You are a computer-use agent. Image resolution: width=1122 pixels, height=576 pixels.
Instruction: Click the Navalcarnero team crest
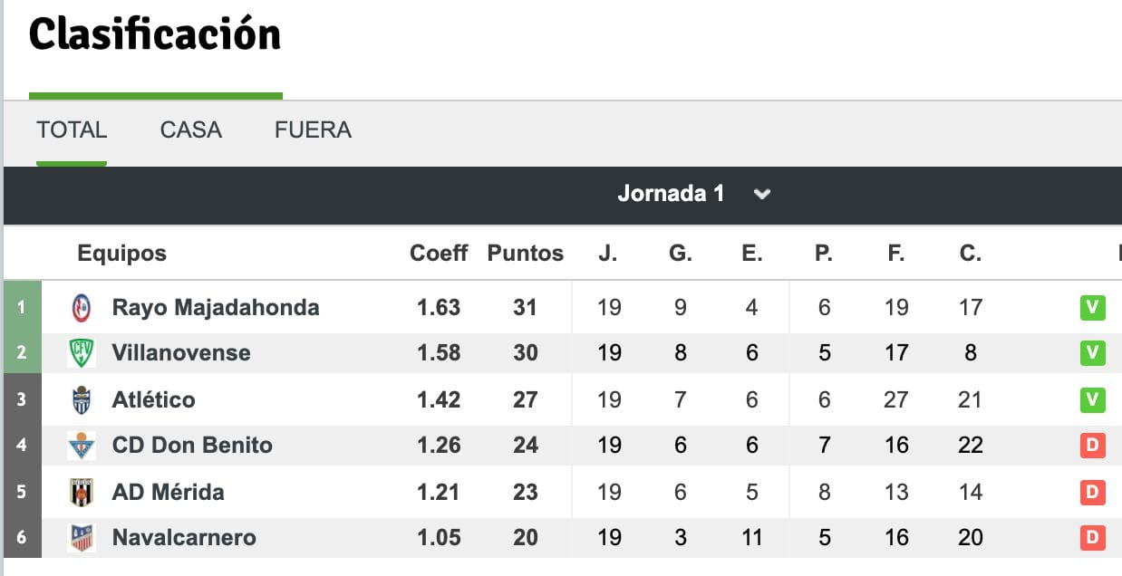pos(82,538)
